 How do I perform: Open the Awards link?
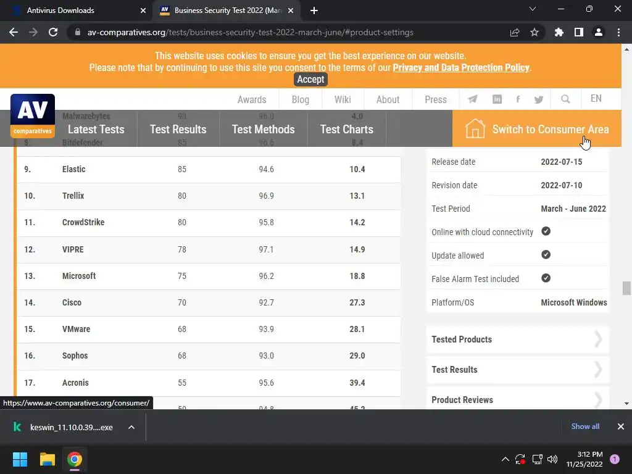252,99
